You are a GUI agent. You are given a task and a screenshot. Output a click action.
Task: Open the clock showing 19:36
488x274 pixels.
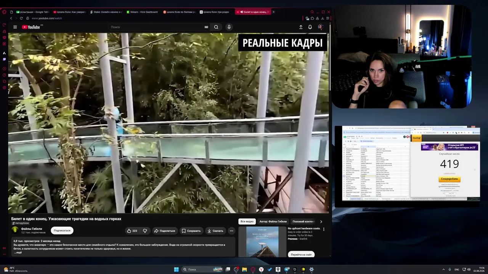(x=479, y=269)
